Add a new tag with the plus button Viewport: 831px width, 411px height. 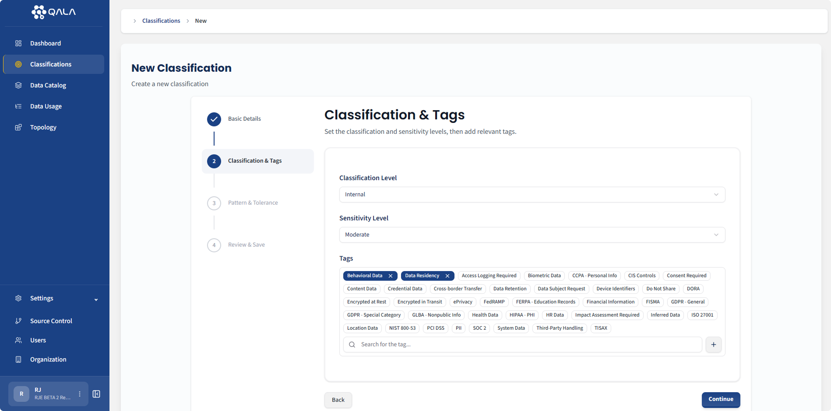(x=713, y=345)
